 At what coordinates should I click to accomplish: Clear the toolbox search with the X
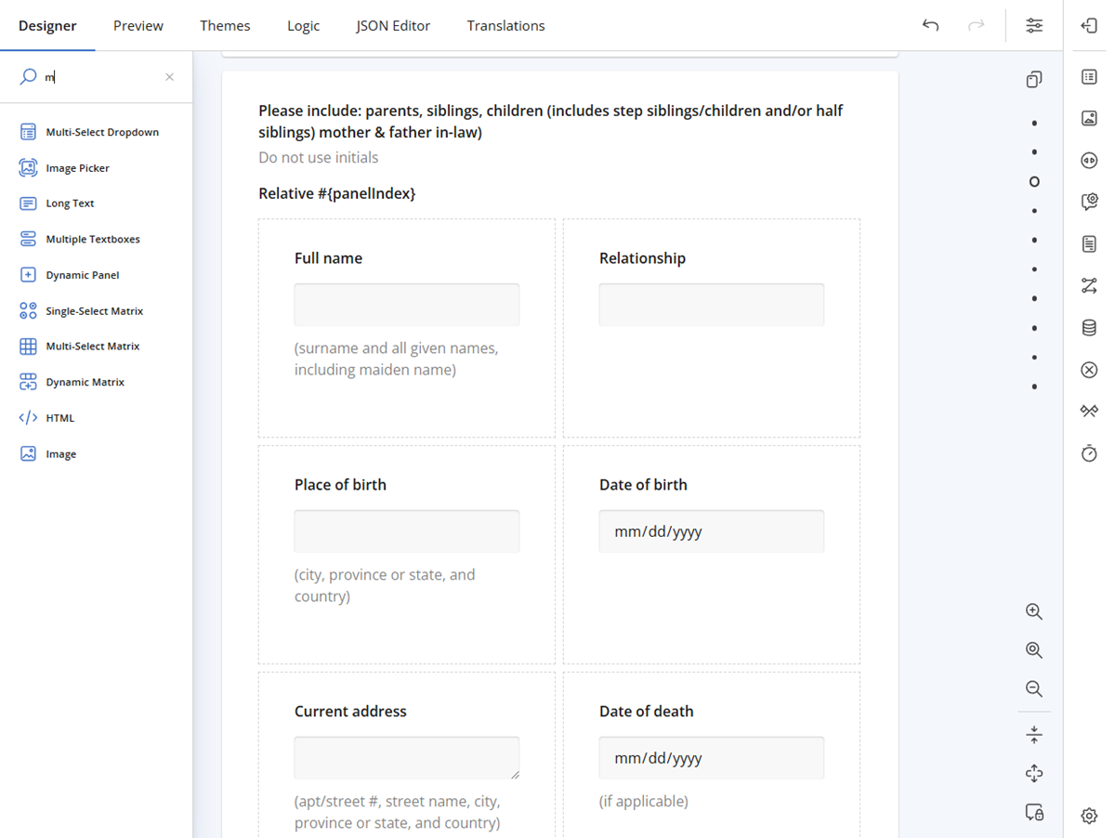pyautogui.click(x=169, y=77)
